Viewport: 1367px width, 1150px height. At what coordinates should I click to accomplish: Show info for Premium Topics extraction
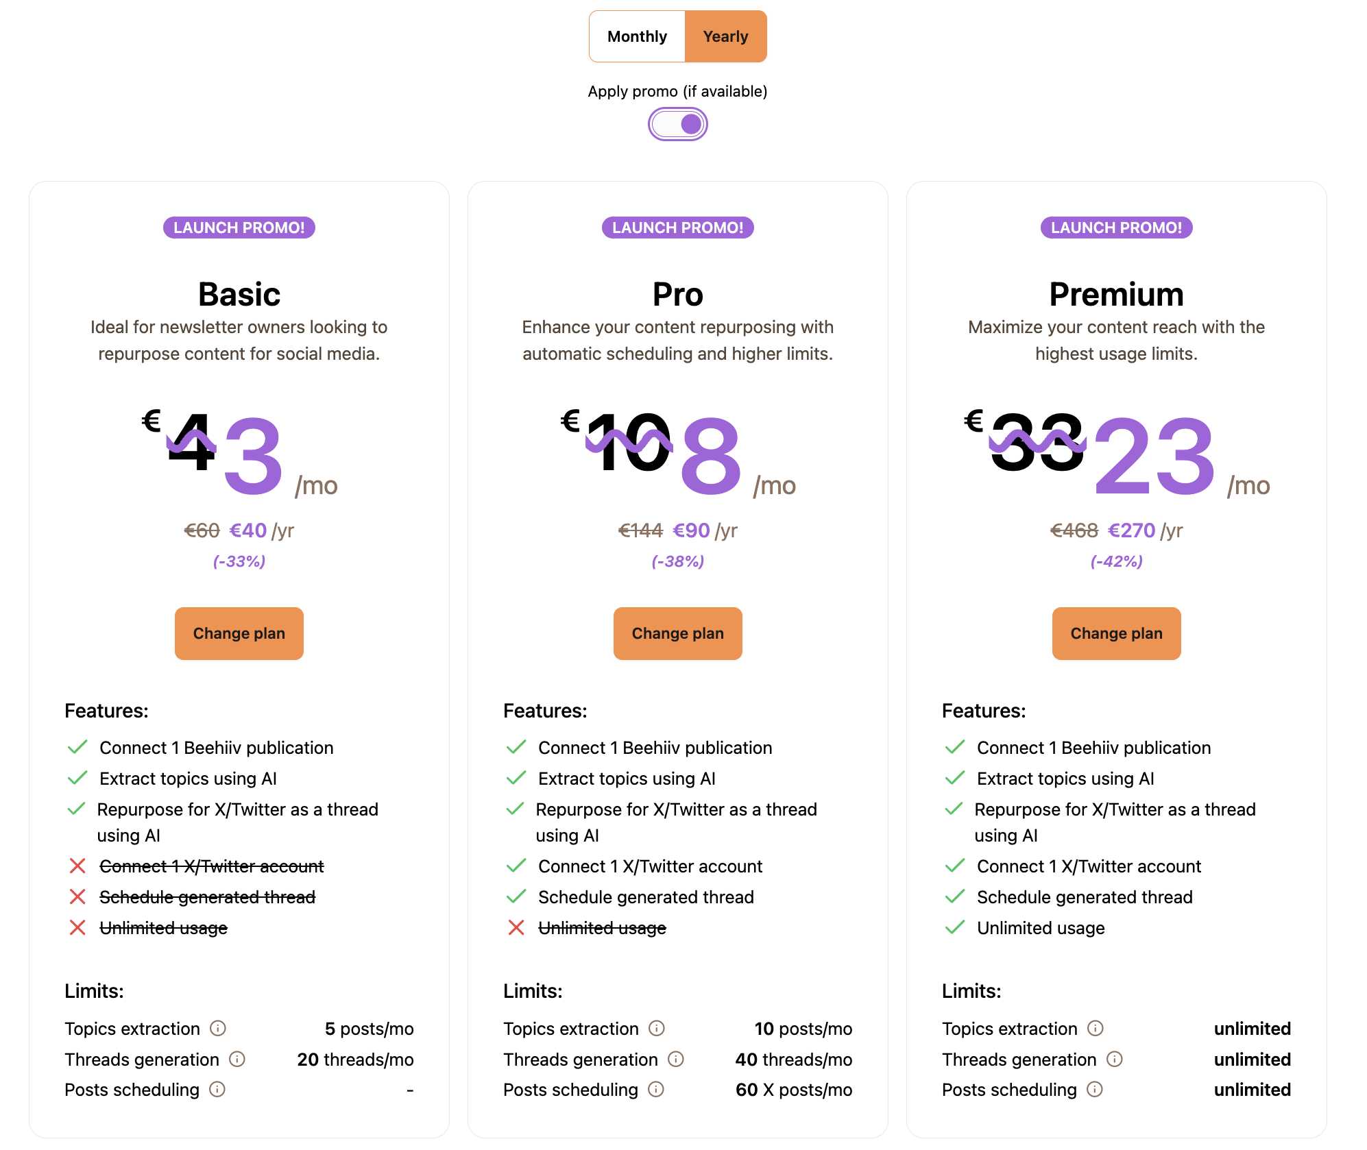coord(1096,1028)
